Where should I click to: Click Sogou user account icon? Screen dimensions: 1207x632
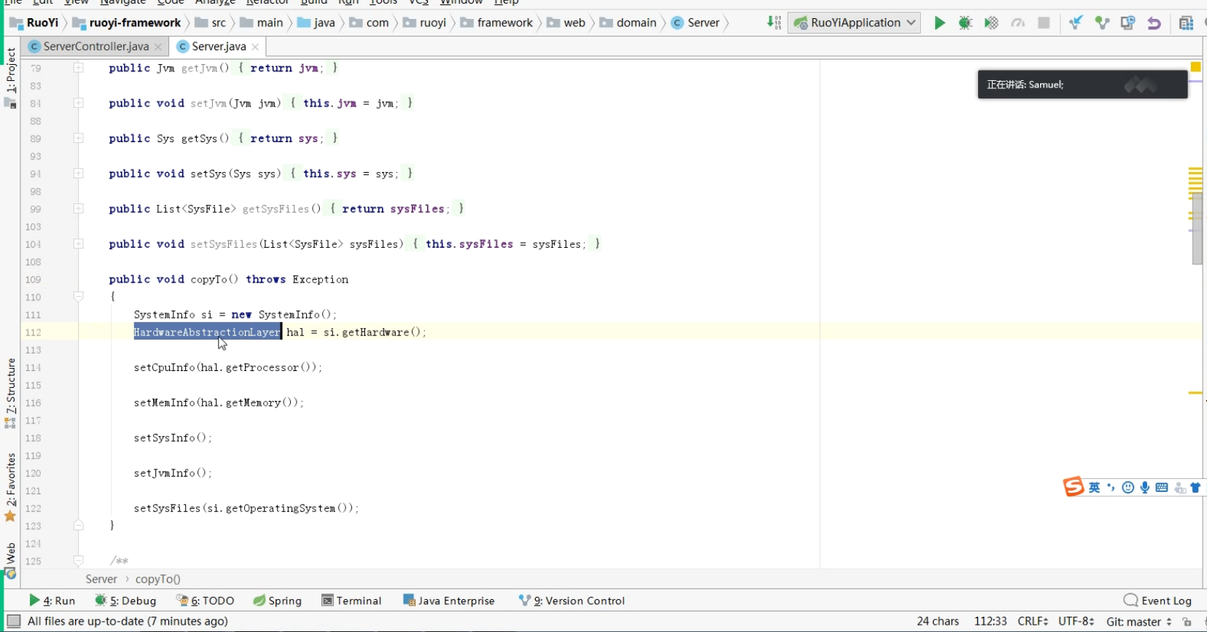(x=1179, y=488)
